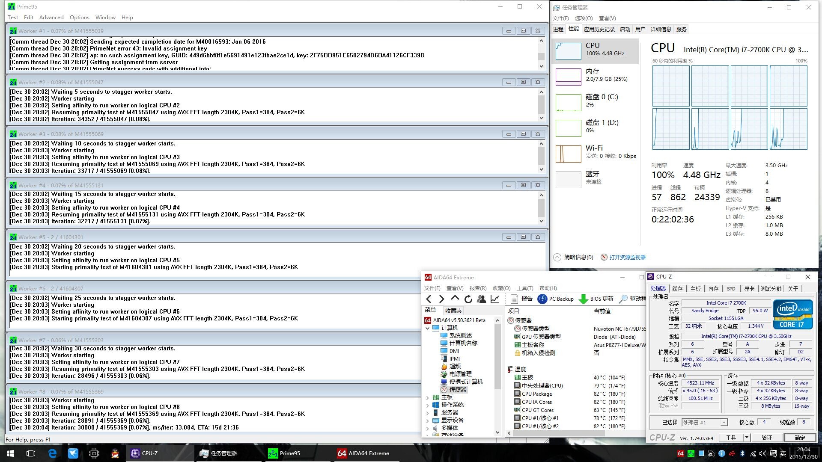The image size is (822, 462).
Task: Open 測試分數 tab in CPU-Z
Action: point(771,289)
